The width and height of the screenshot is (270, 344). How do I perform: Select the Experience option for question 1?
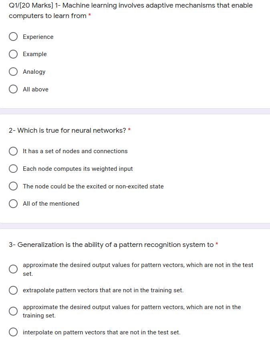tap(13, 36)
